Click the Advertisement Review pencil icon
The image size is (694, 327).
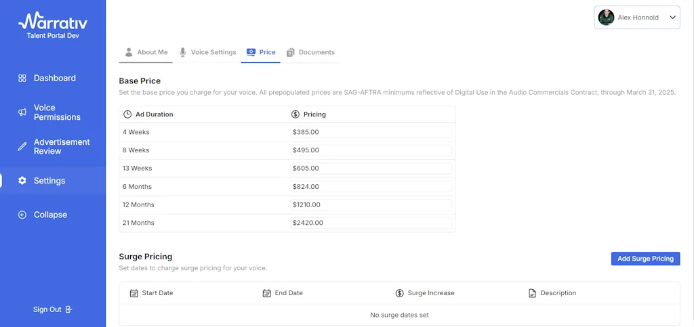click(x=22, y=147)
